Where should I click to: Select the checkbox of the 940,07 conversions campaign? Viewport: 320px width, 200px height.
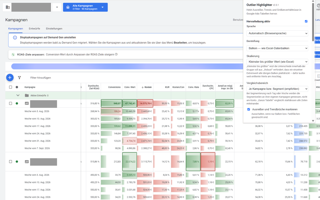pos(10,103)
